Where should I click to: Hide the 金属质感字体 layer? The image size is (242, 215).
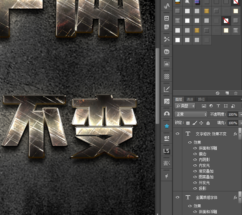coord(177,197)
